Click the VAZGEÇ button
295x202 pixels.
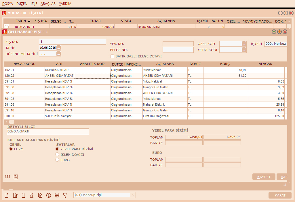(x=282, y=177)
